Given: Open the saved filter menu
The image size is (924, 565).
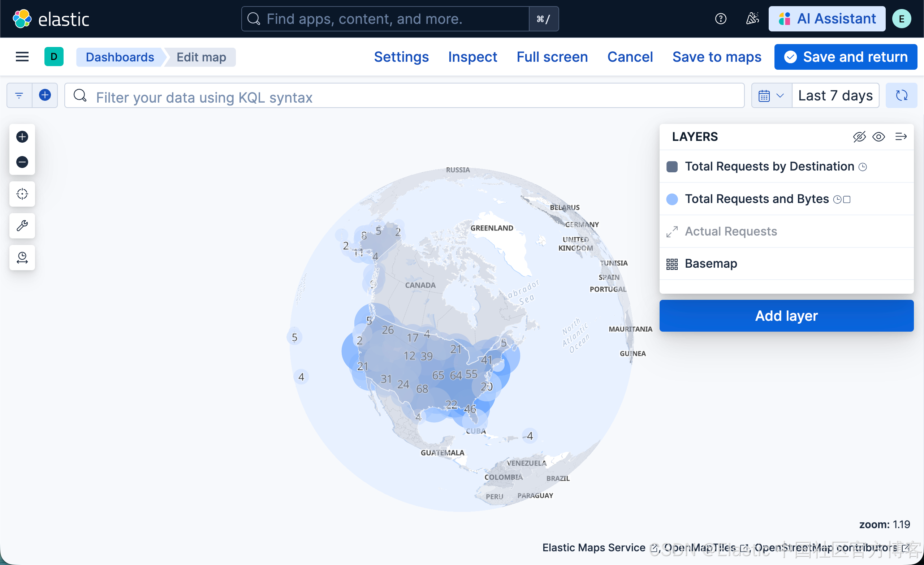Looking at the screenshot, I should [x=19, y=96].
